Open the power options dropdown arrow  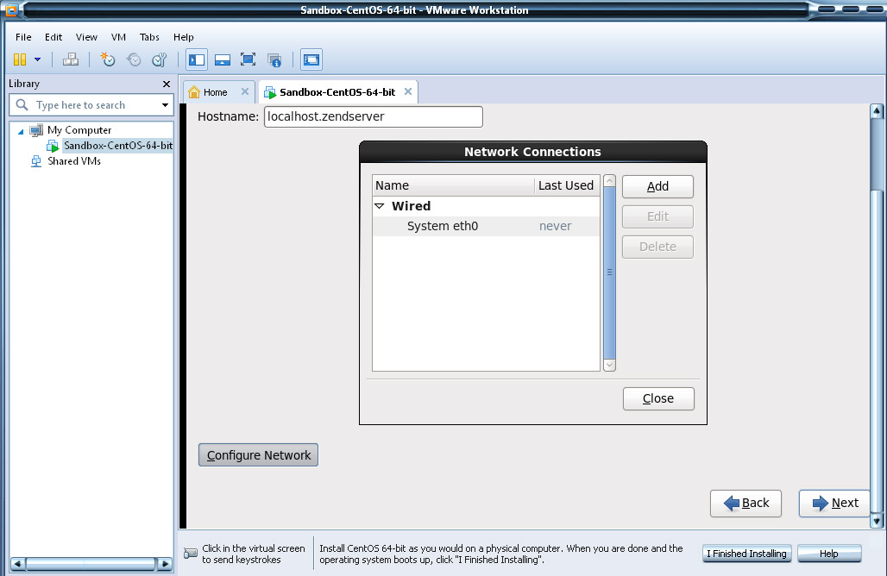point(37,59)
